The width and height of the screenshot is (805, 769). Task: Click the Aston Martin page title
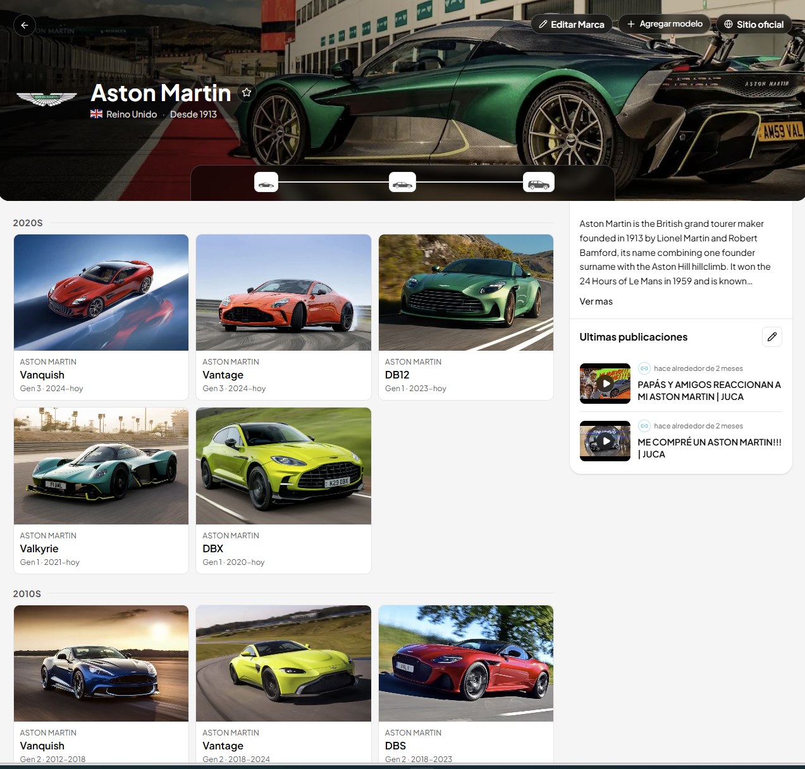click(161, 93)
